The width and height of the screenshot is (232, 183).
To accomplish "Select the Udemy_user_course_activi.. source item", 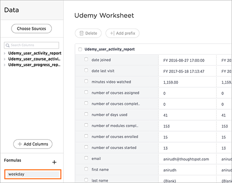I will 34,59.
